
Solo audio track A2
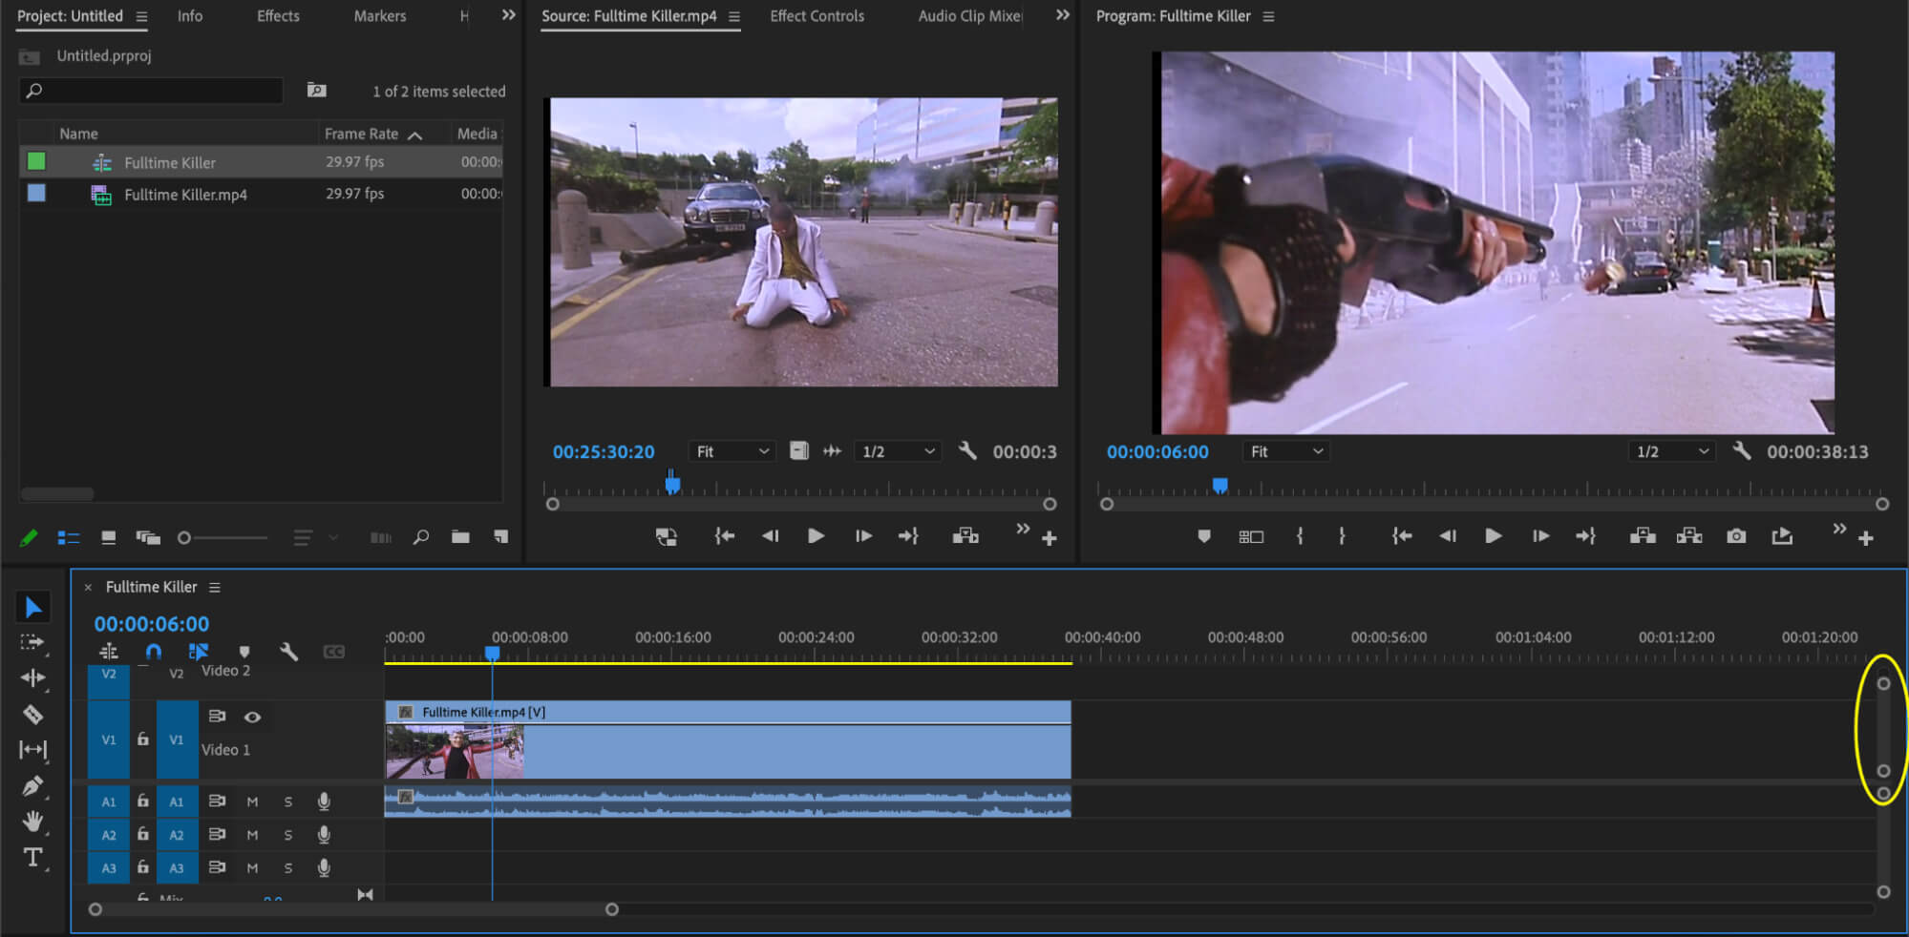tap(287, 835)
